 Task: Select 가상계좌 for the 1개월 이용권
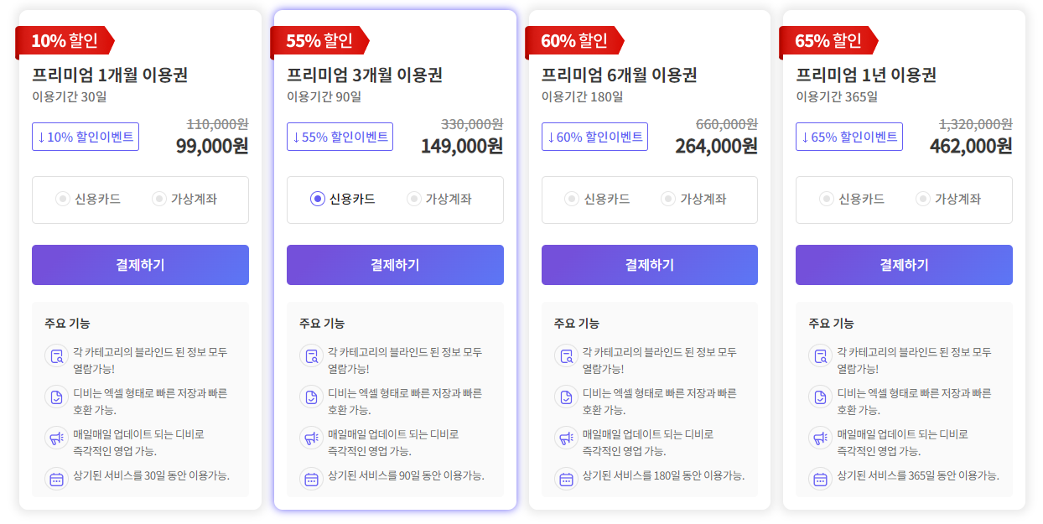pyautogui.click(x=159, y=199)
